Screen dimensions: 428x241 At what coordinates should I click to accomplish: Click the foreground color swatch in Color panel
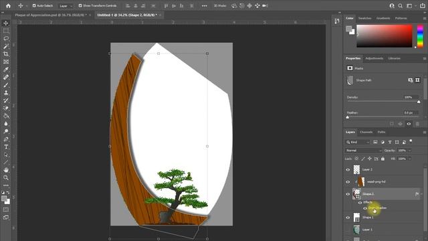348,29
